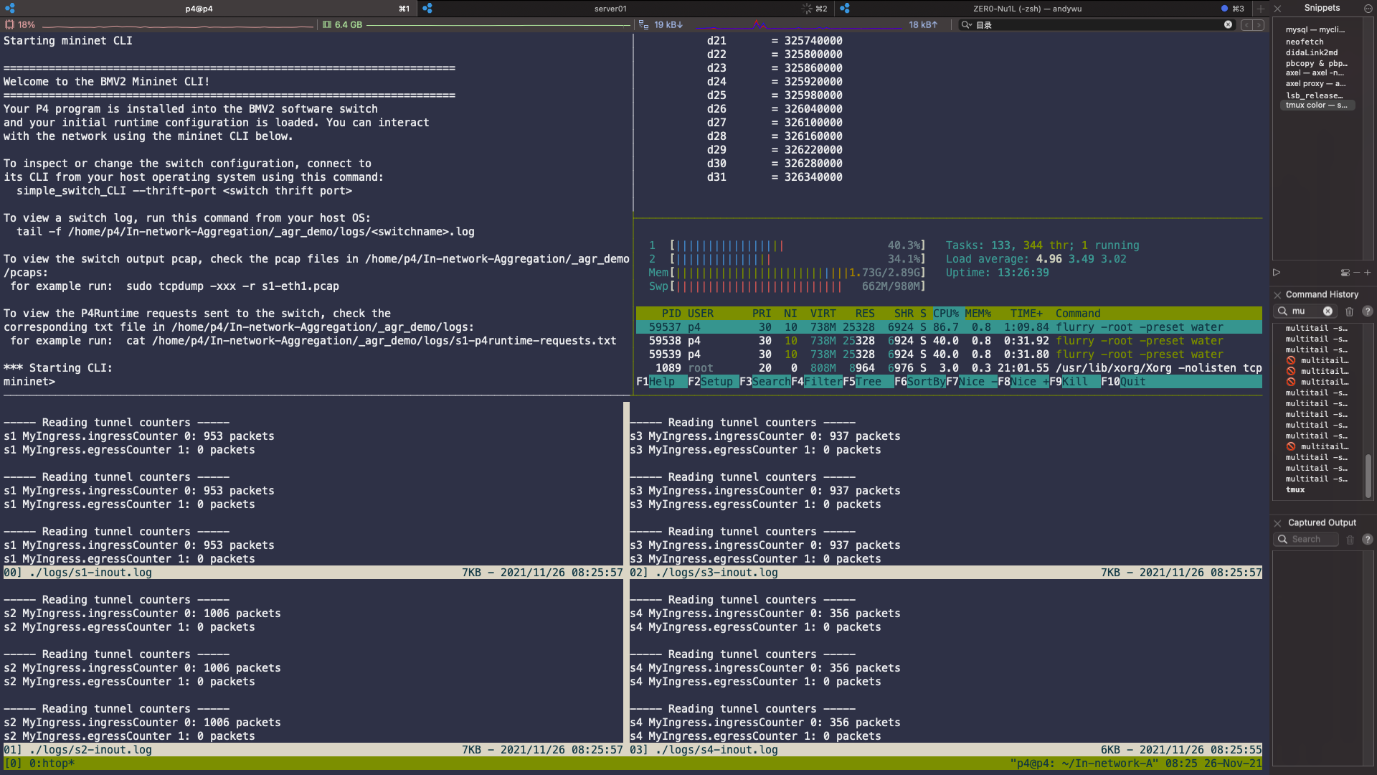This screenshot has width=1377, height=775.
Task: Select the tmux entry in Command History
Action: click(1297, 490)
